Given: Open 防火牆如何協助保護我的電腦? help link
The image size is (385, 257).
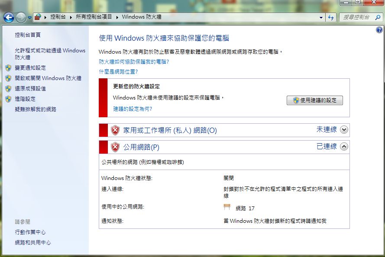Looking at the screenshot, I should click(134, 61).
